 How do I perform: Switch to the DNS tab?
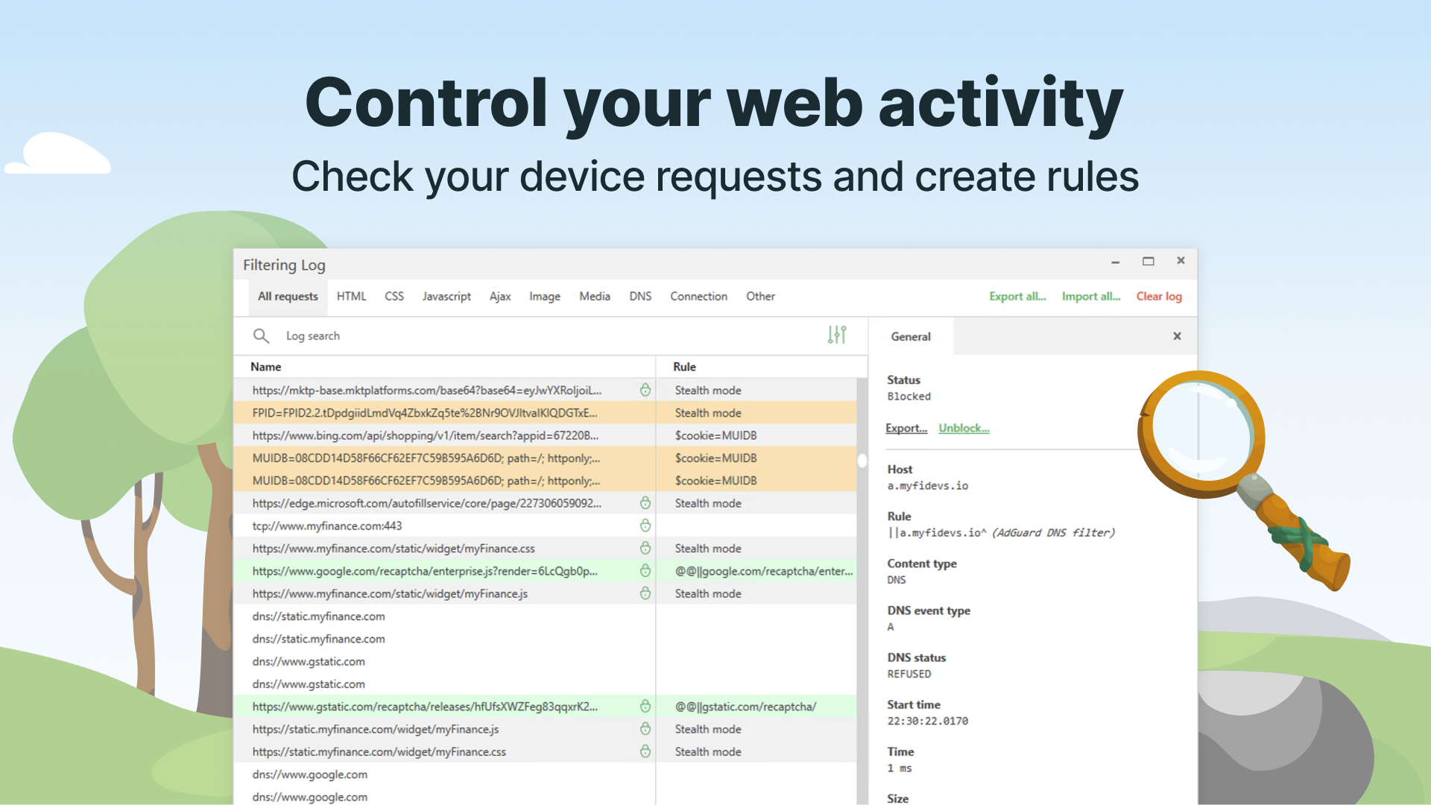point(639,296)
